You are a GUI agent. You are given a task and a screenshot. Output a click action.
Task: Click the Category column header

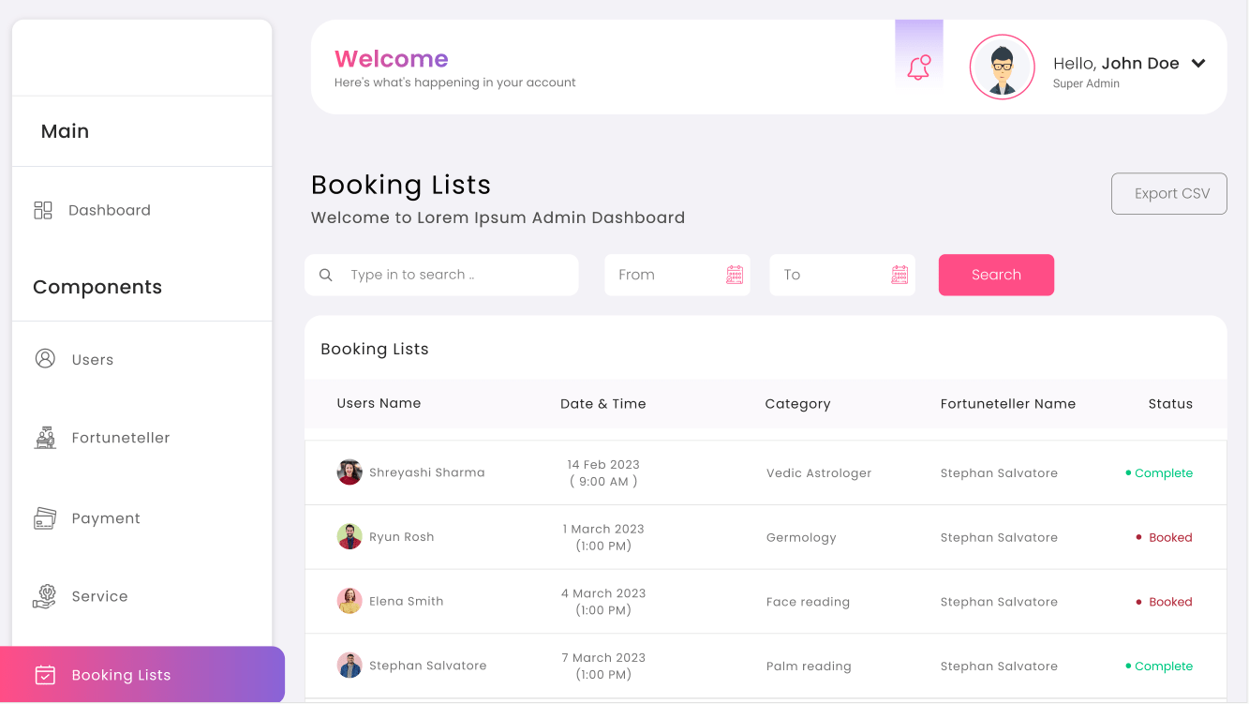[x=797, y=404]
